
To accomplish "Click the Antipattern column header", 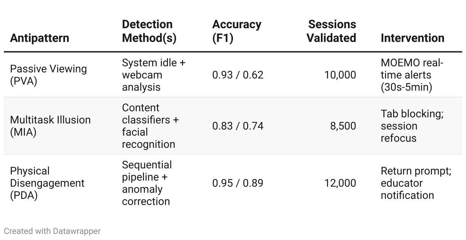I will coord(40,38).
